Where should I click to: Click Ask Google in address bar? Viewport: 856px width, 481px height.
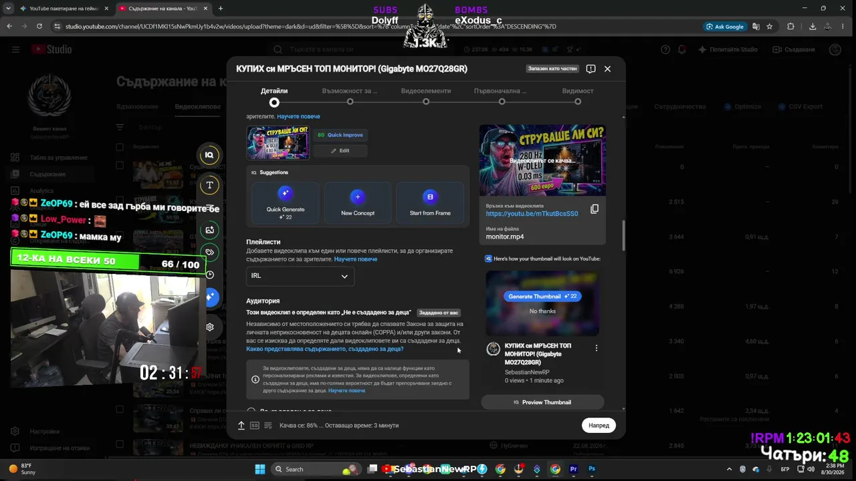(x=725, y=27)
